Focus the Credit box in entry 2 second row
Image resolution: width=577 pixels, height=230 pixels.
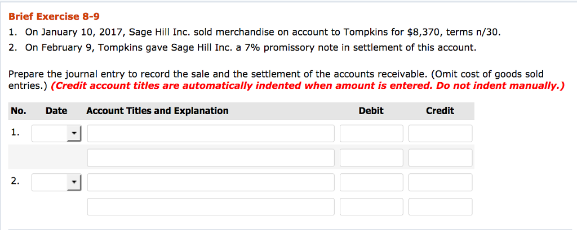pos(440,206)
